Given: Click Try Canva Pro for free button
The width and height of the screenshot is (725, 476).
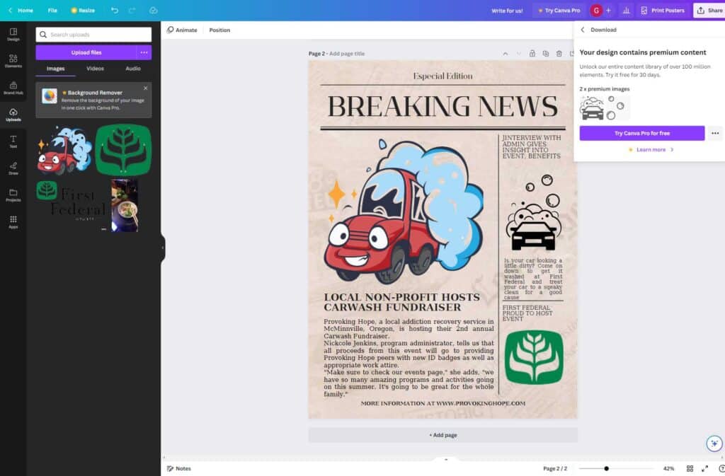Looking at the screenshot, I should (641, 133).
